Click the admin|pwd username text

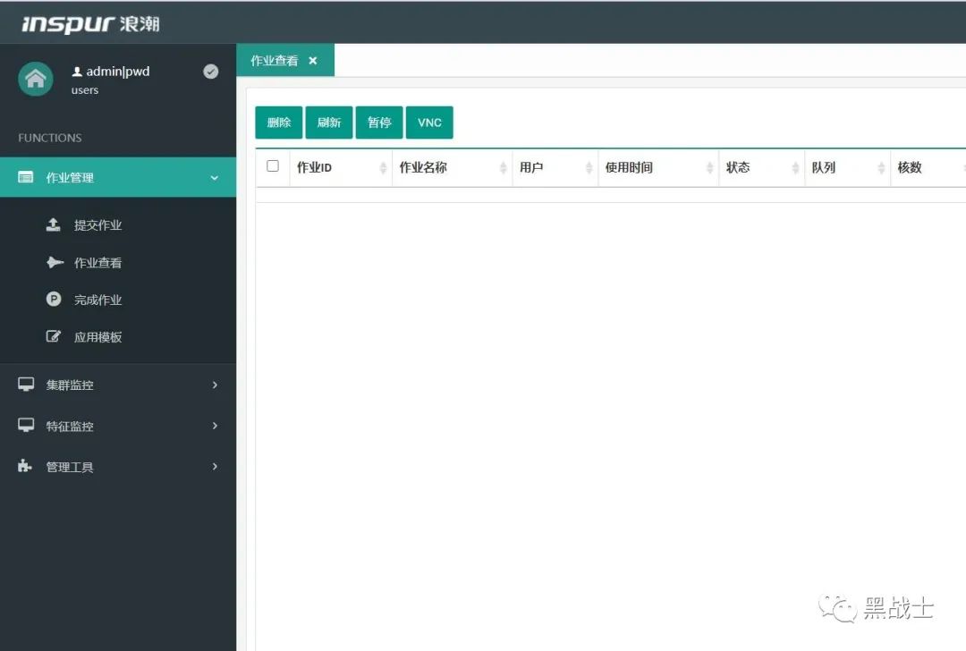[x=118, y=72]
